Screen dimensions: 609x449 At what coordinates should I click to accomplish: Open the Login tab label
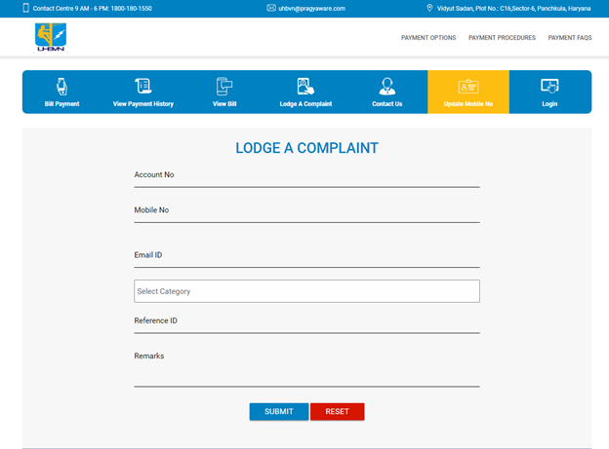point(549,104)
